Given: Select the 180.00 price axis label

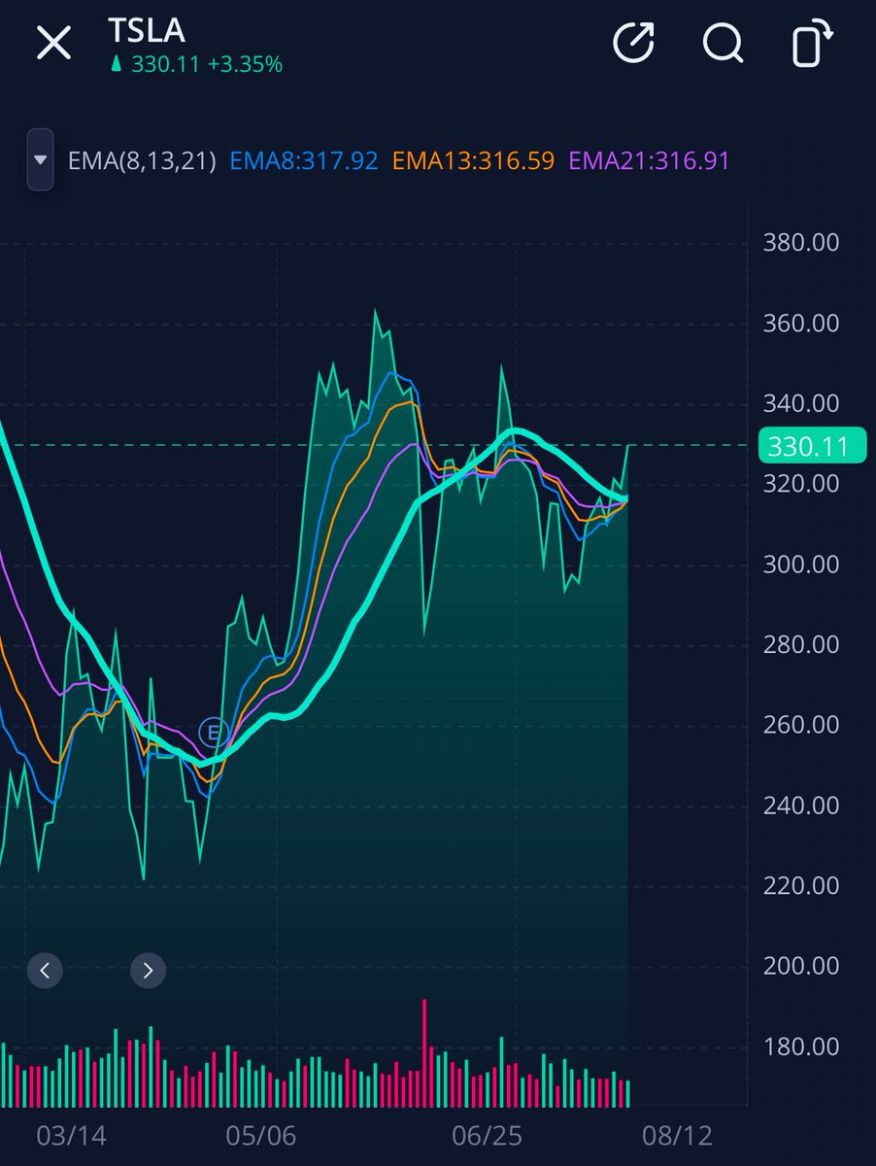Looking at the screenshot, I should pyautogui.click(x=800, y=1046).
